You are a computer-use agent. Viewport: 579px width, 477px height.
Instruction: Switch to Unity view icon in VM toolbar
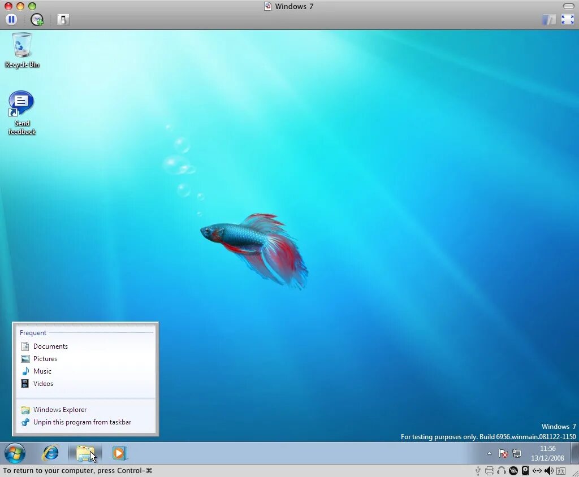click(548, 20)
